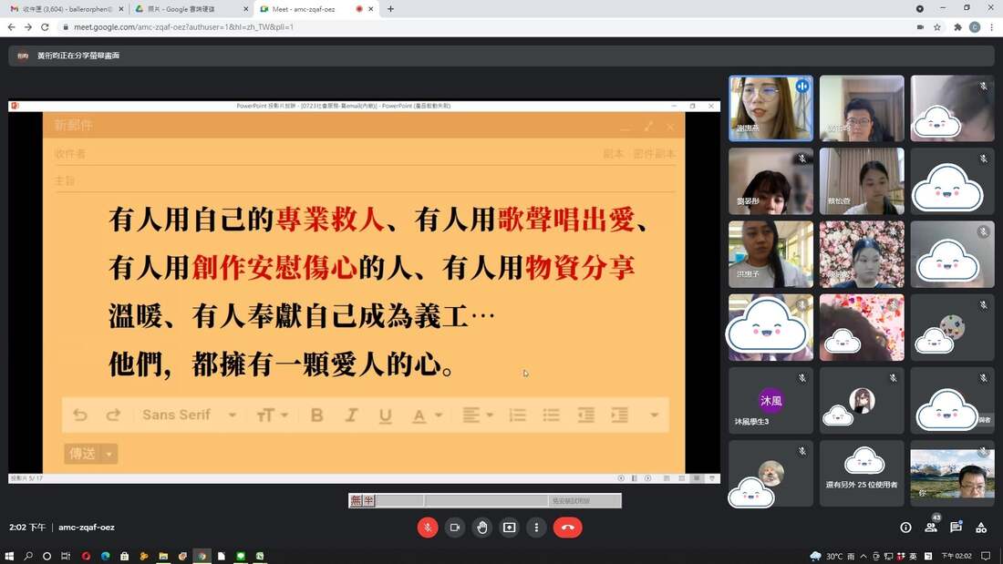Open the Sans Serif font dropdown
This screenshot has width=1003, height=564.
[x=190, y=415]
